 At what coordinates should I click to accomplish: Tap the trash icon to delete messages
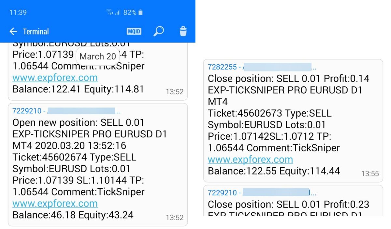pos(183,32)
